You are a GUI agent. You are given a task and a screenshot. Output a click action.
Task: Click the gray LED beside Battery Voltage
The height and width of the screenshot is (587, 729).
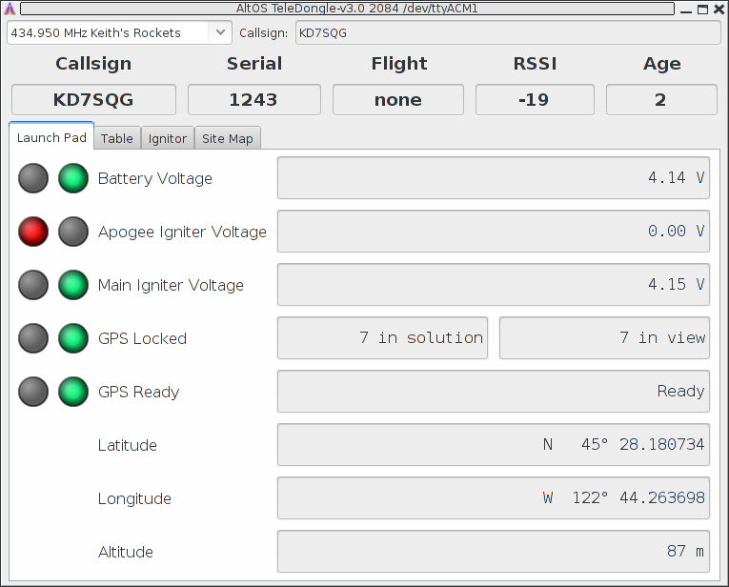(x=33, y=178)
